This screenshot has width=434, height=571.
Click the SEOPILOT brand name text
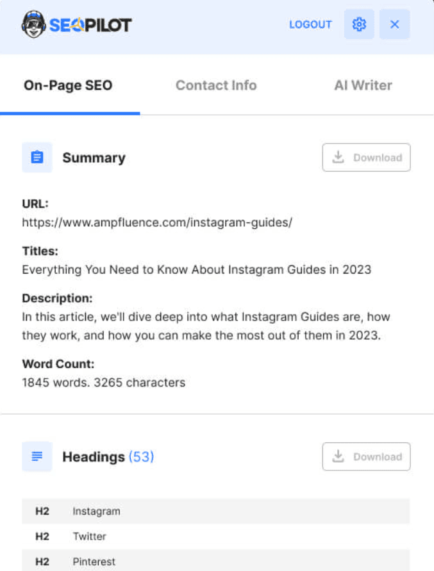coord(90,25)
